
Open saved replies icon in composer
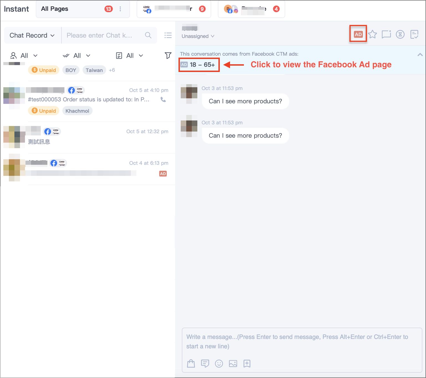pos(205,363)
